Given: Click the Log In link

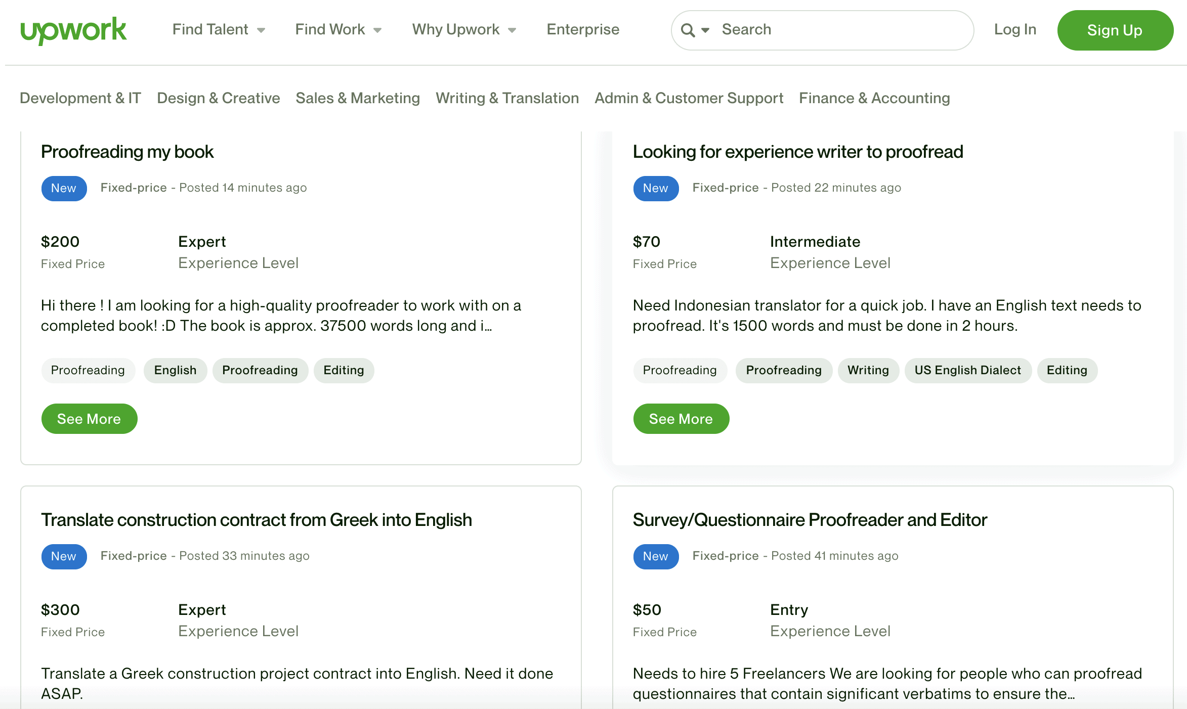Looking at the screenshot, I should pos(1015,29).
